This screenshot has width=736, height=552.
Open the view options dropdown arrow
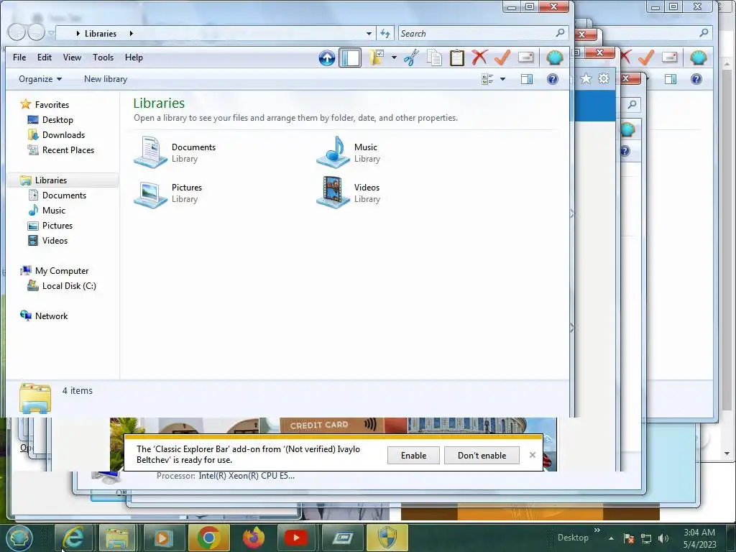(502, 79)
